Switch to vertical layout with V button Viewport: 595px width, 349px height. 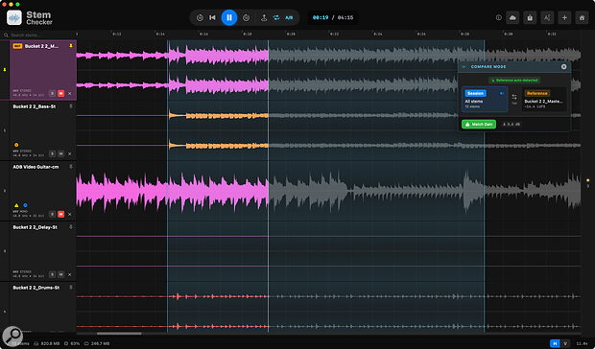point(565,343)
